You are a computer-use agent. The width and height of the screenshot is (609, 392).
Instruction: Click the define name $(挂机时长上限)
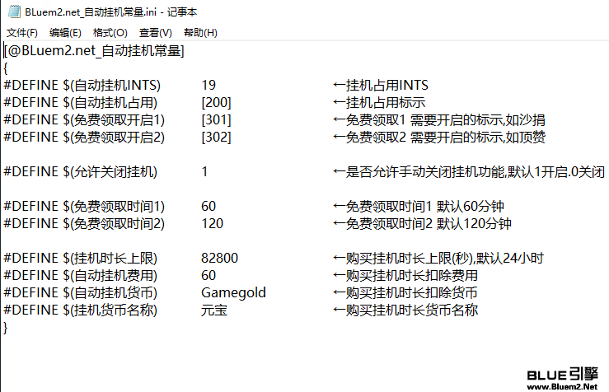pos(110,258)
